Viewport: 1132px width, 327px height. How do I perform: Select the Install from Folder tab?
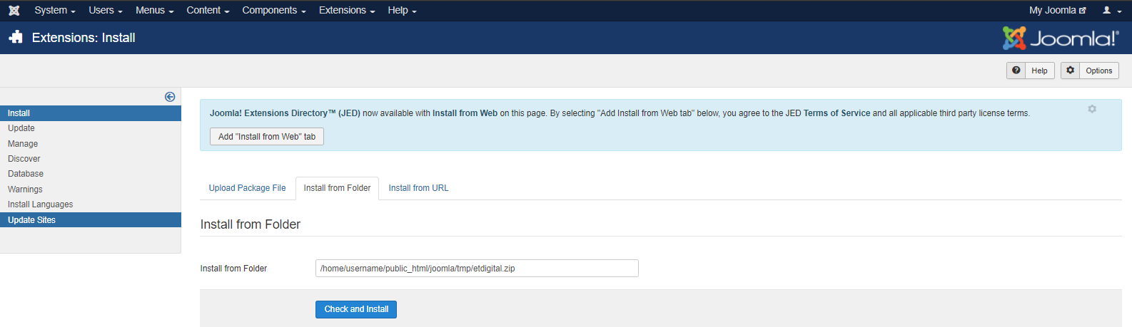point(337,188)
